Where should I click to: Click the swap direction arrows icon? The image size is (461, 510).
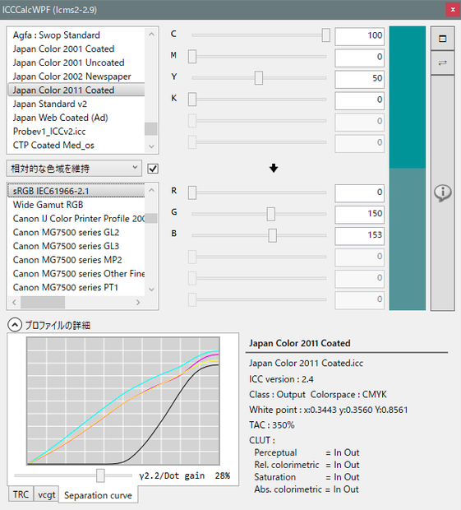tap(442, 63)
